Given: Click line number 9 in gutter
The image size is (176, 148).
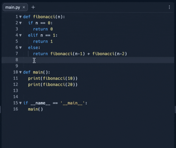Looking at the screenshot, I should pyautogui.click(x=17, y=66).
